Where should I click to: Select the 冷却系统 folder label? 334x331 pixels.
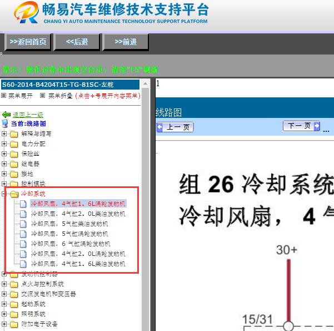(x=33, y=194)
